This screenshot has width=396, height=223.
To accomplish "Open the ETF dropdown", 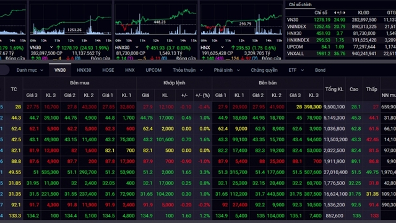I will point(296,70).
